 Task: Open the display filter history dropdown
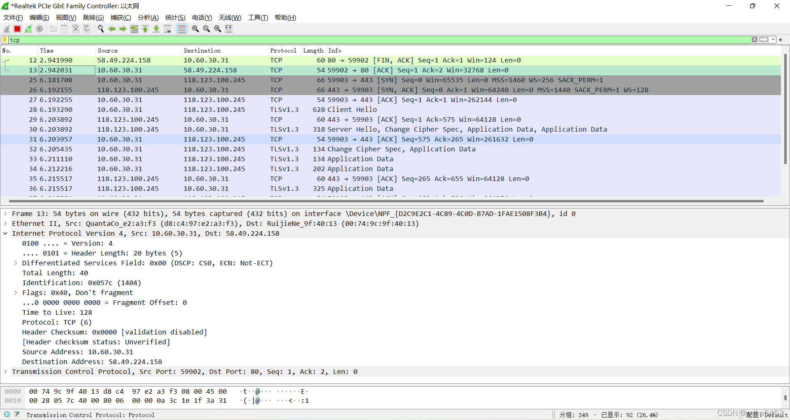point(773,40)
